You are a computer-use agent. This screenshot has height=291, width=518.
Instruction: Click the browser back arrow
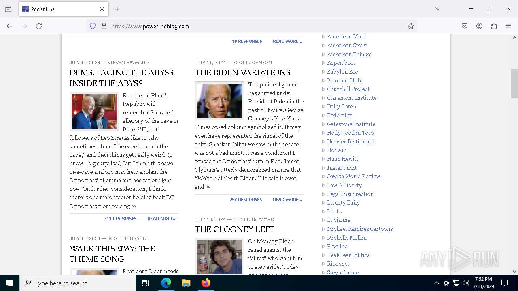point(10,26)
